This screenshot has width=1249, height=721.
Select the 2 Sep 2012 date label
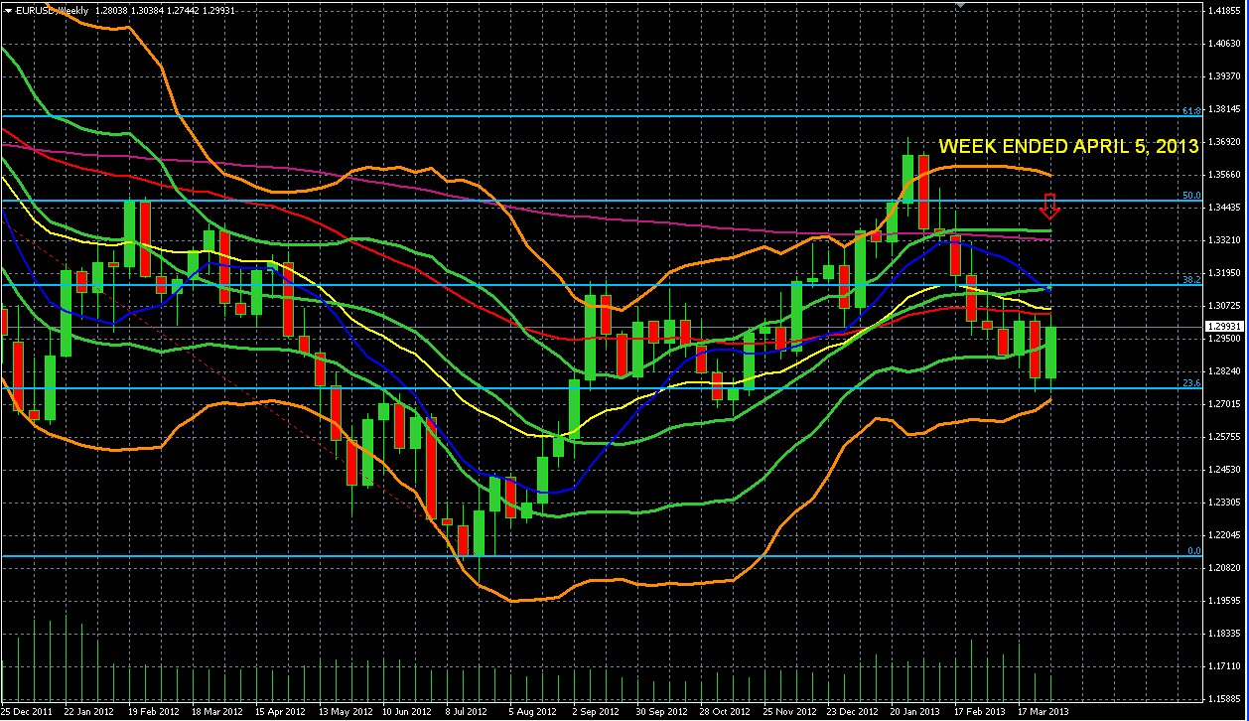tap(595, 712)
